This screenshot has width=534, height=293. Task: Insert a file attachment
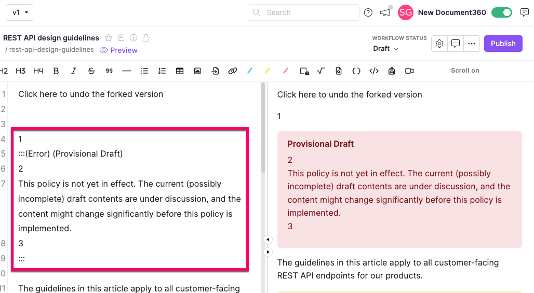(215, 71)
